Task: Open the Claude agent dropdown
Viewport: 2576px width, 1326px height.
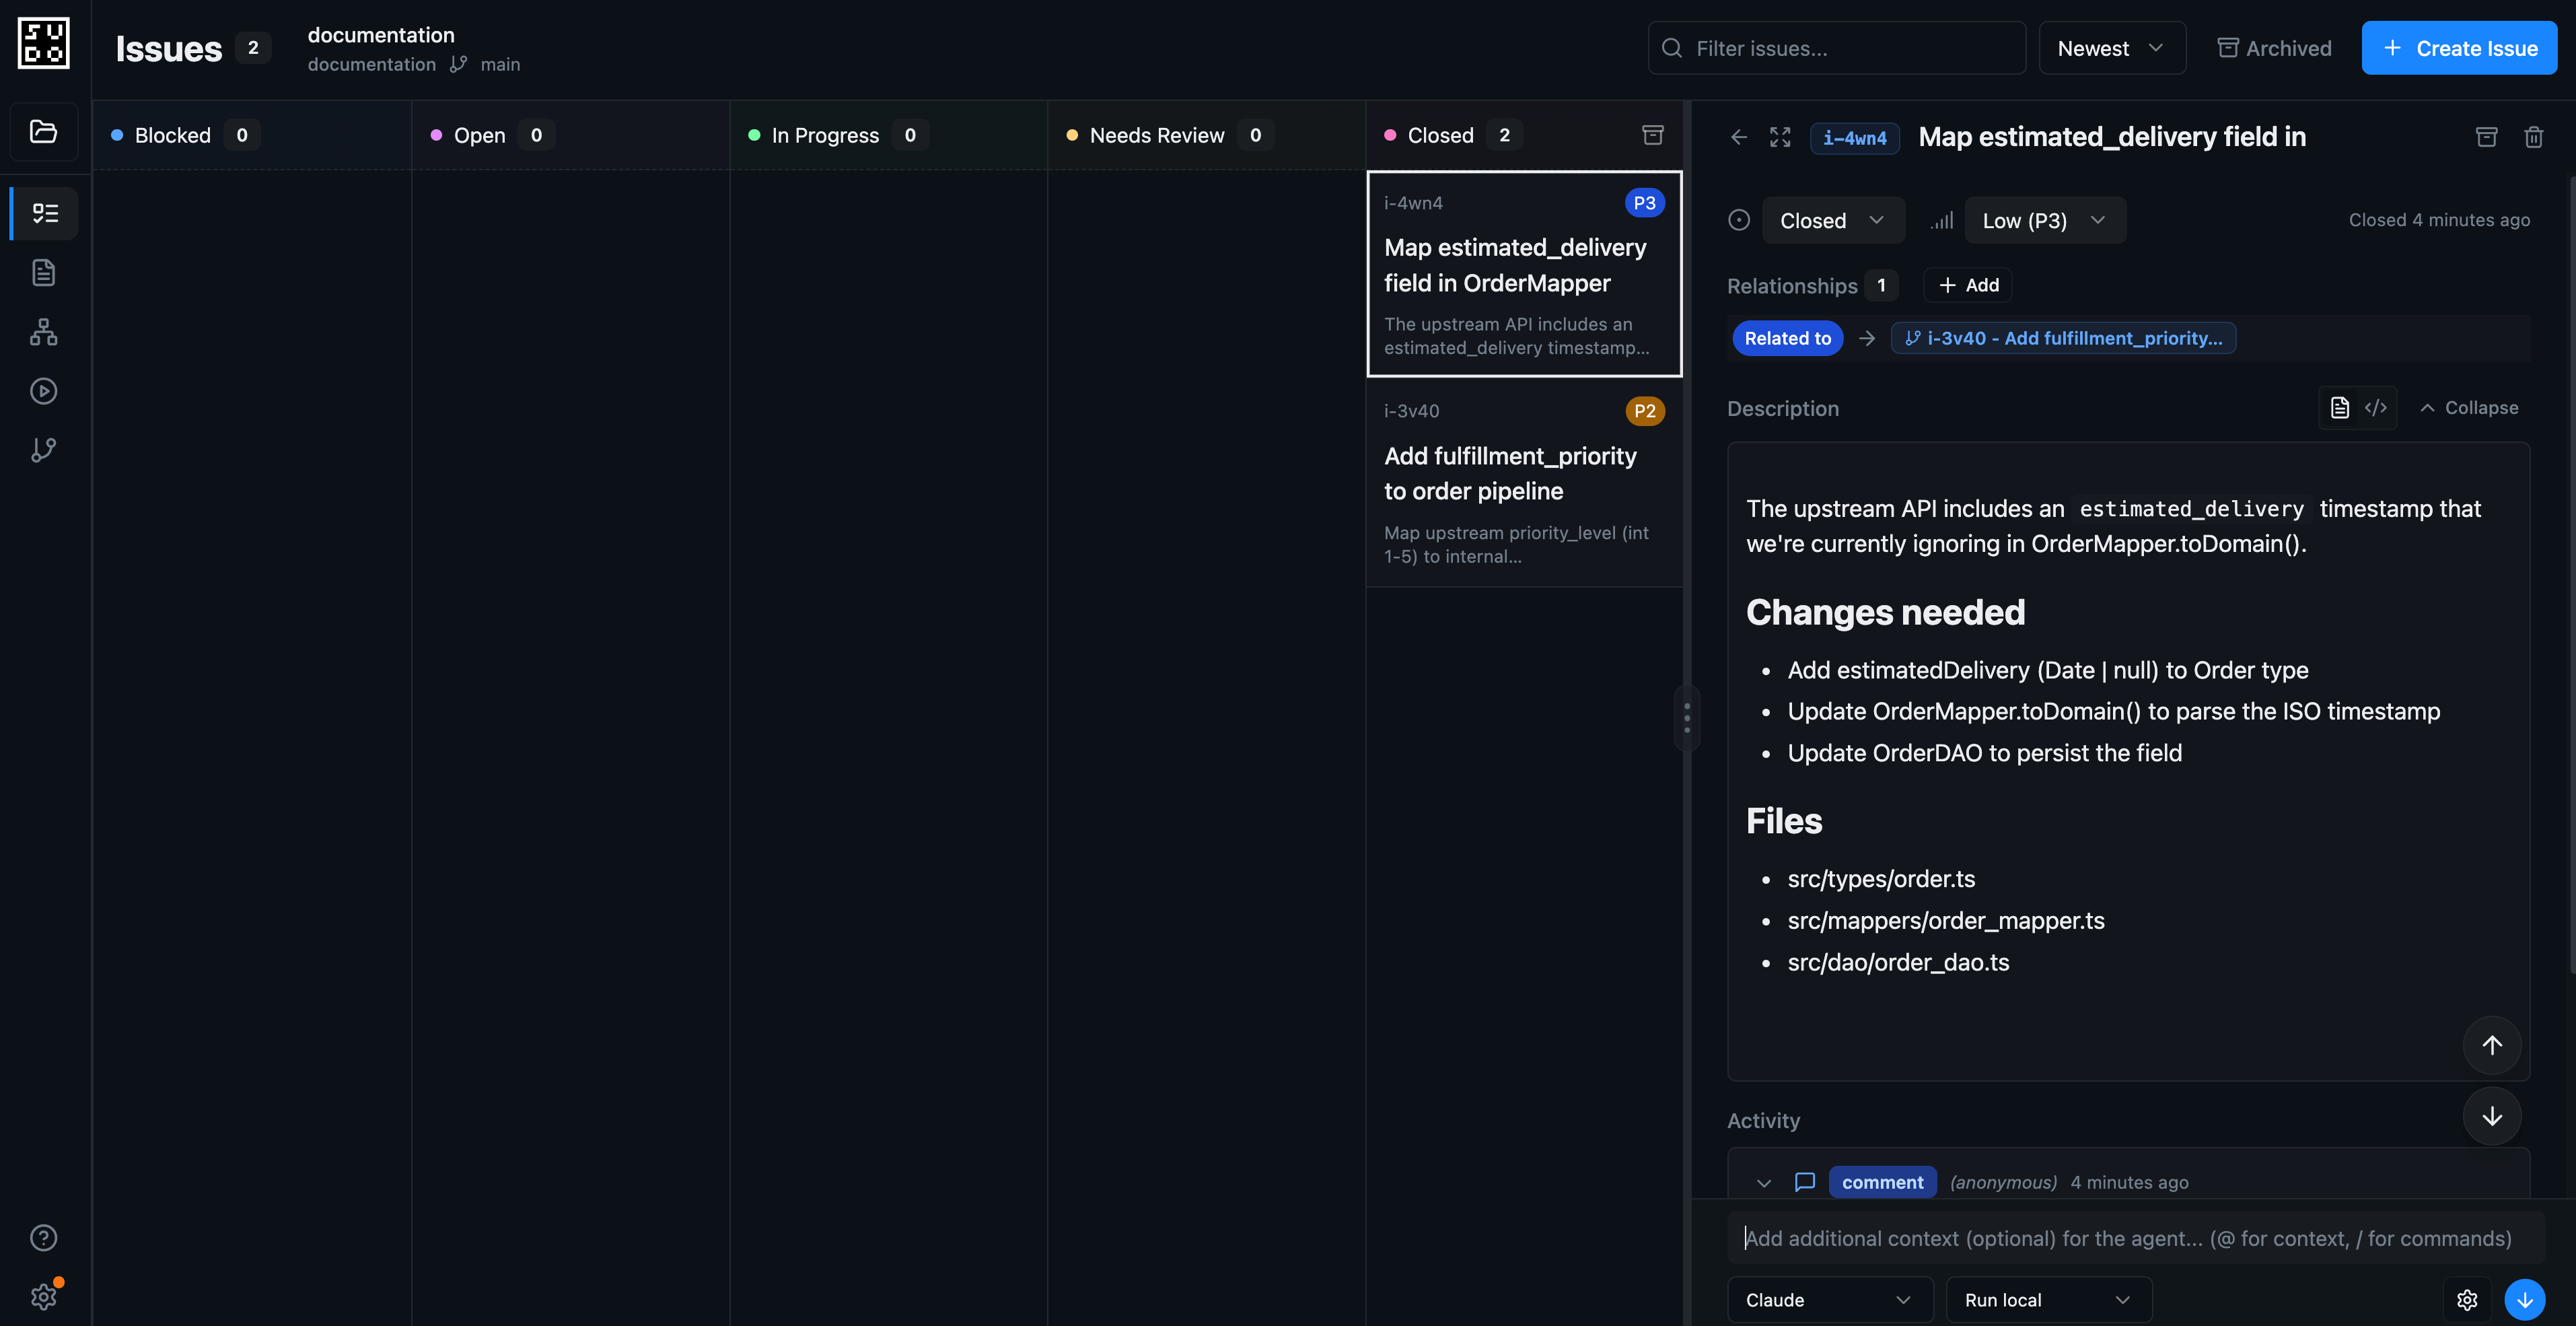Action: coord(1830,1299)
